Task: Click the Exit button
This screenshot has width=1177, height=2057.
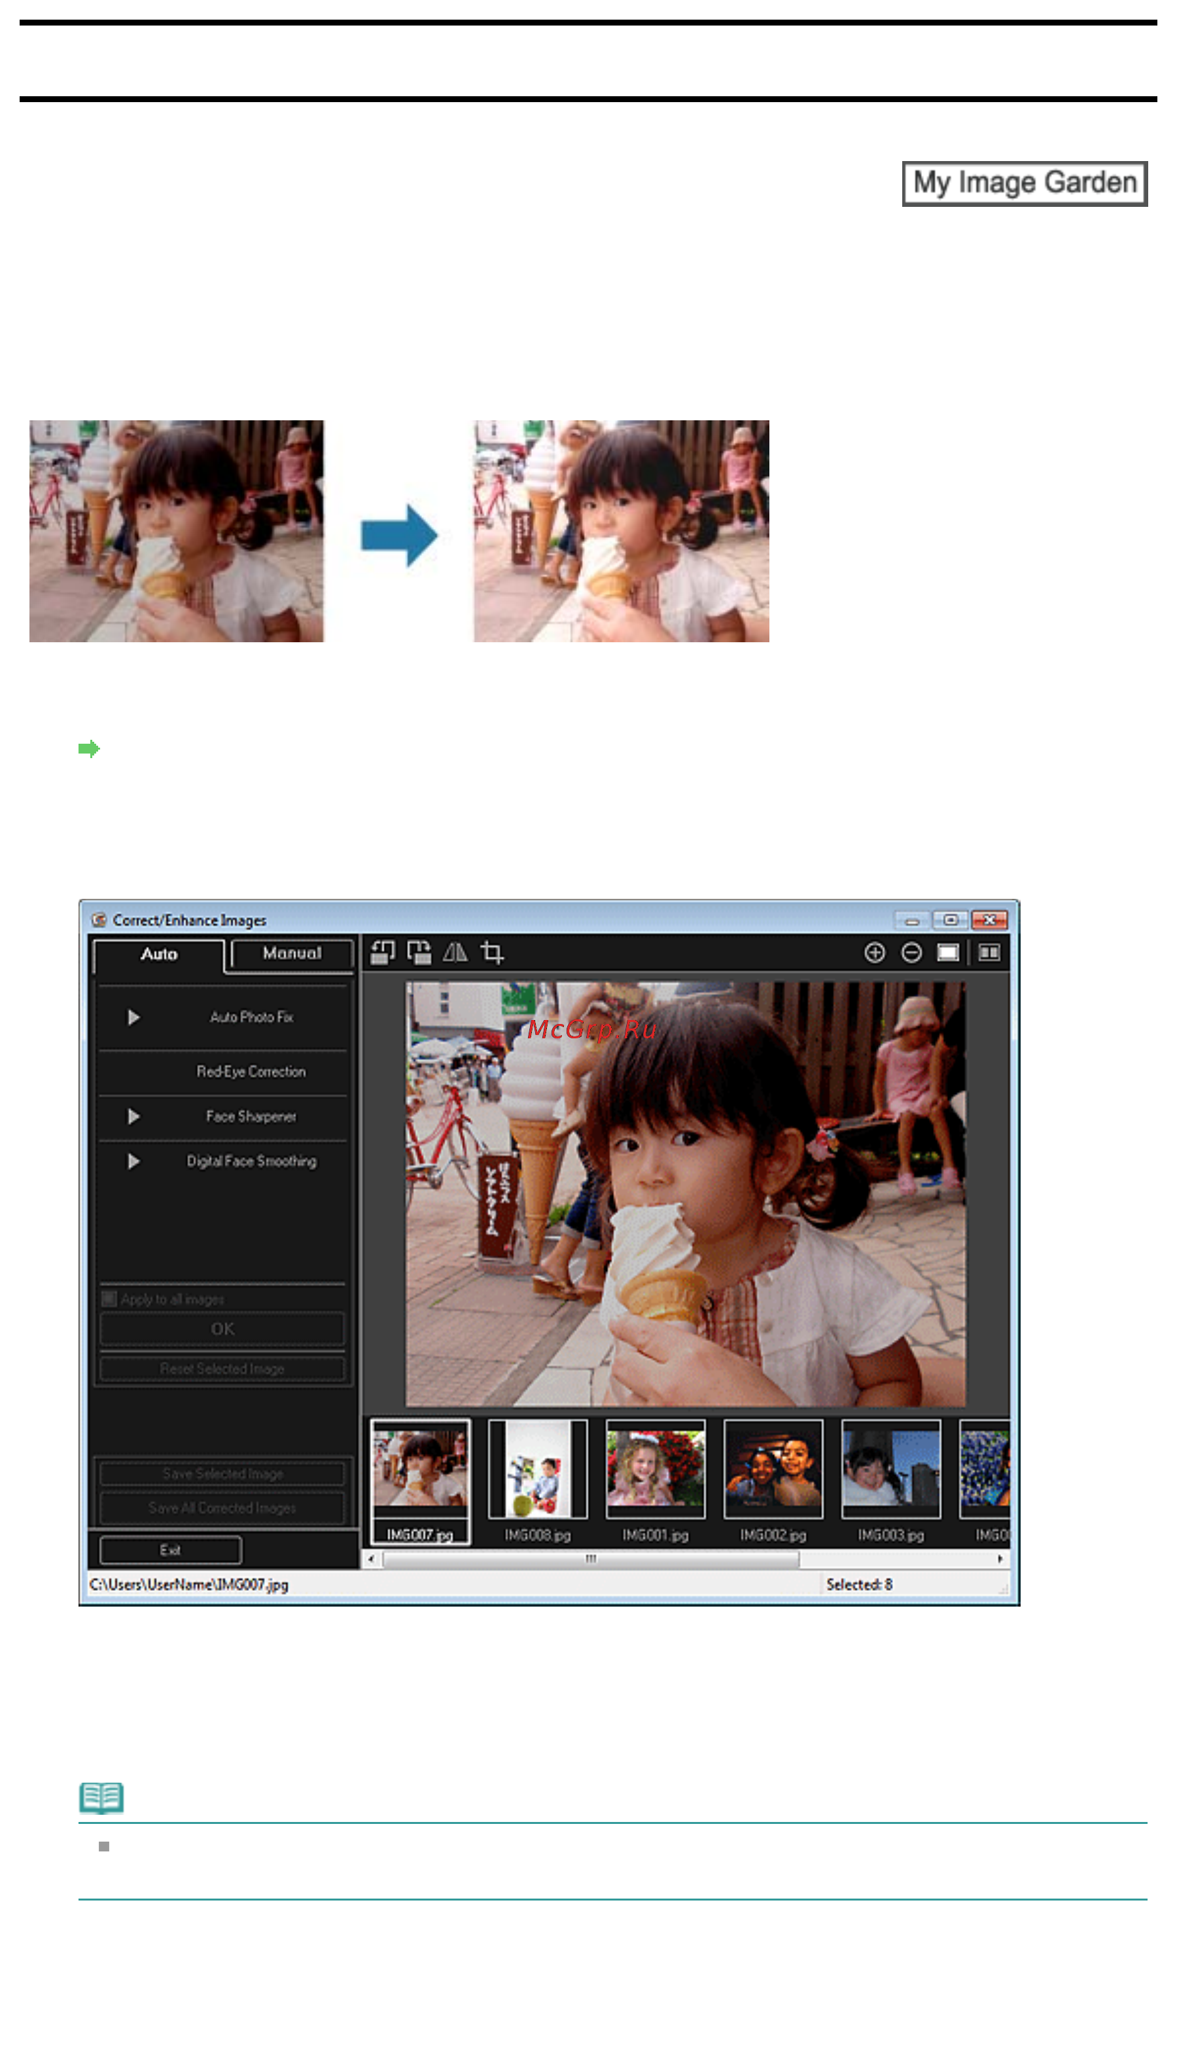Action: click(171, 1550)
